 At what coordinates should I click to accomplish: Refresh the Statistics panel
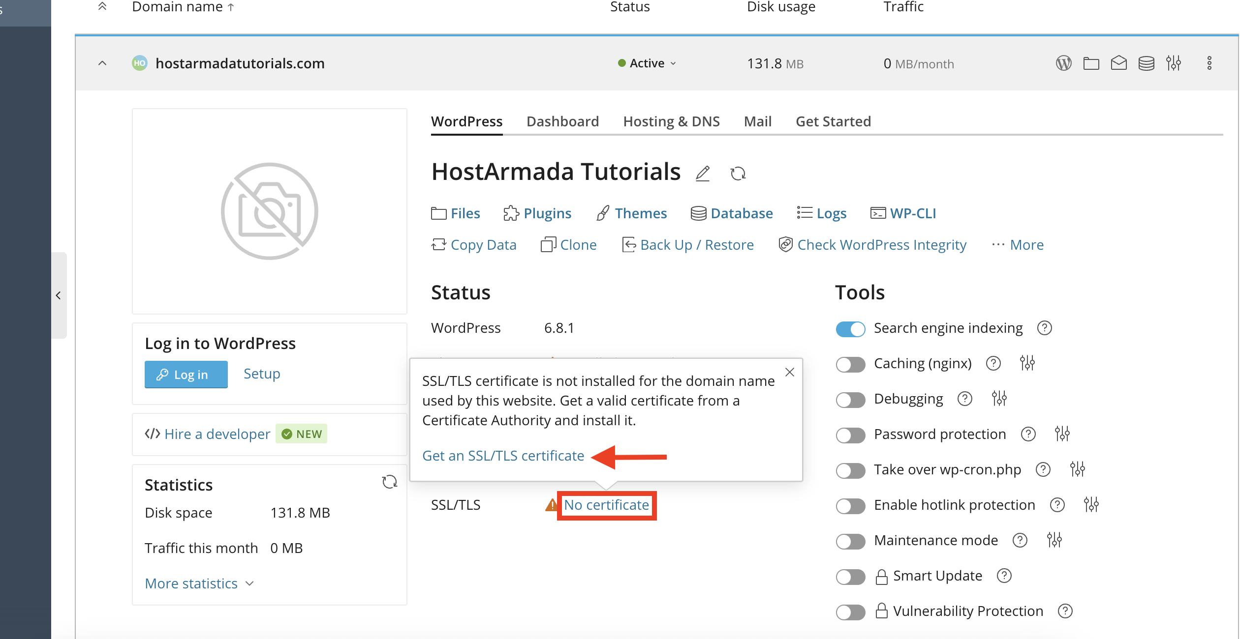click(389, 482)
